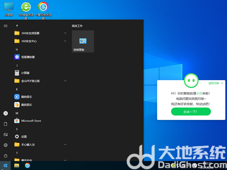Click the green 去试一下 button
This screenshot has height=170, width=227.
pyautogui.click(x=191, y=112)
